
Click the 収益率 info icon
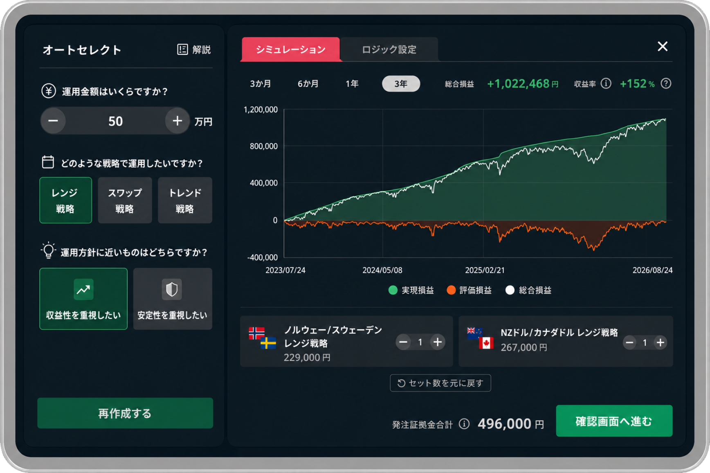(x=606, y=83)
